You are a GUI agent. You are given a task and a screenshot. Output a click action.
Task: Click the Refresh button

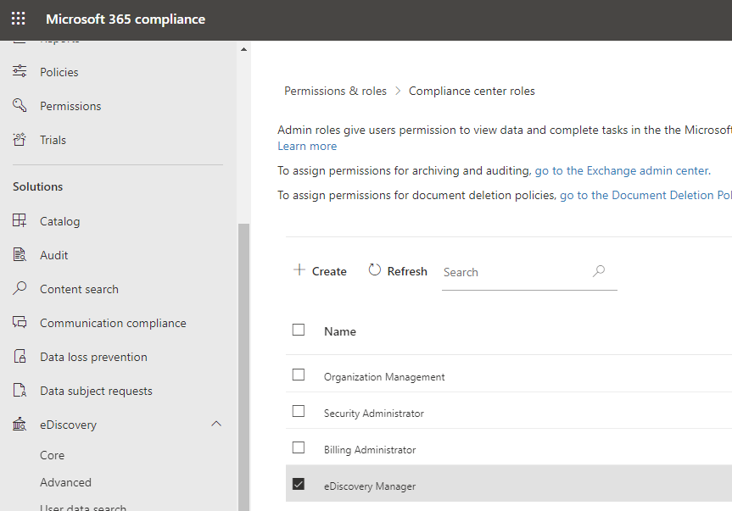pyautogui.click(x=397, y=271)
